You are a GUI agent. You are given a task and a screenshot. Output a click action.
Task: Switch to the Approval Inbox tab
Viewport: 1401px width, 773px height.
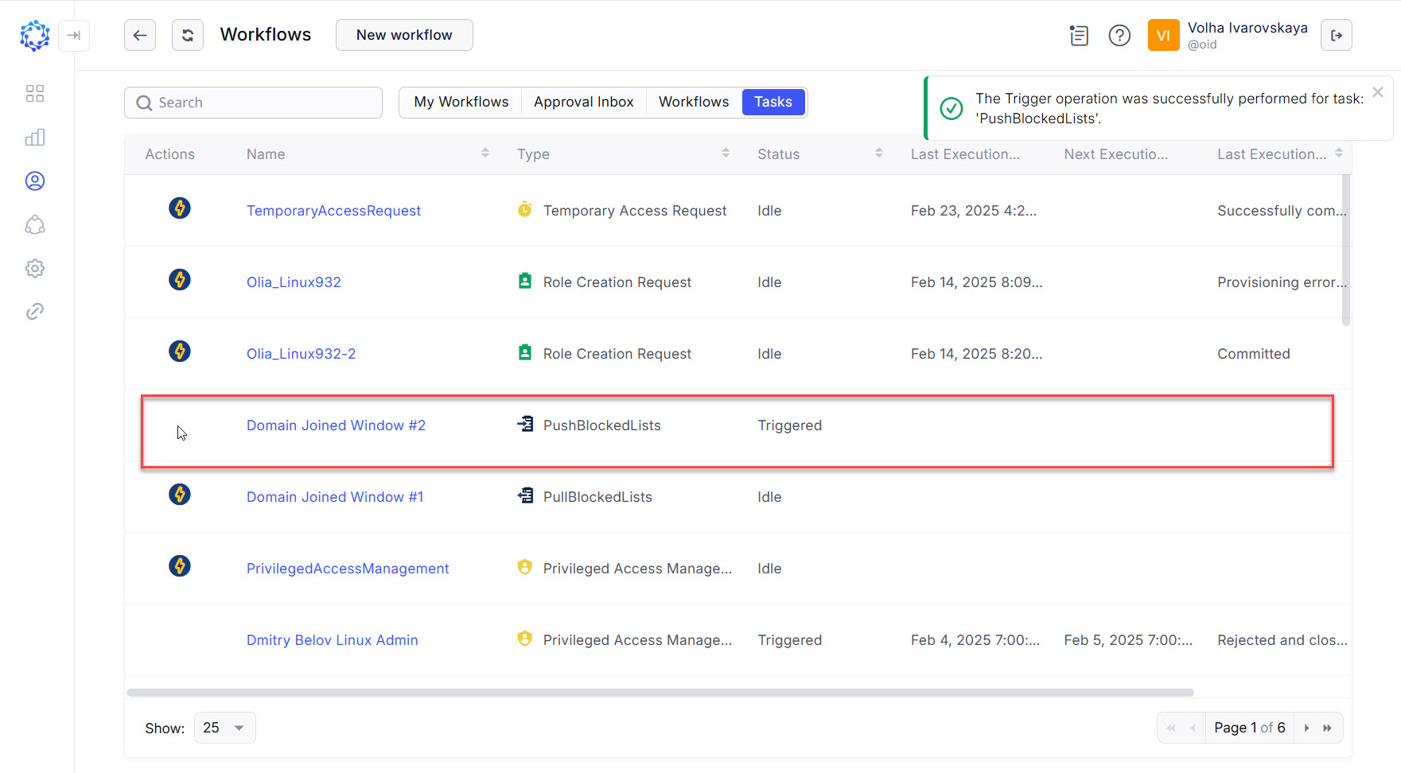(x=583, y=102)
